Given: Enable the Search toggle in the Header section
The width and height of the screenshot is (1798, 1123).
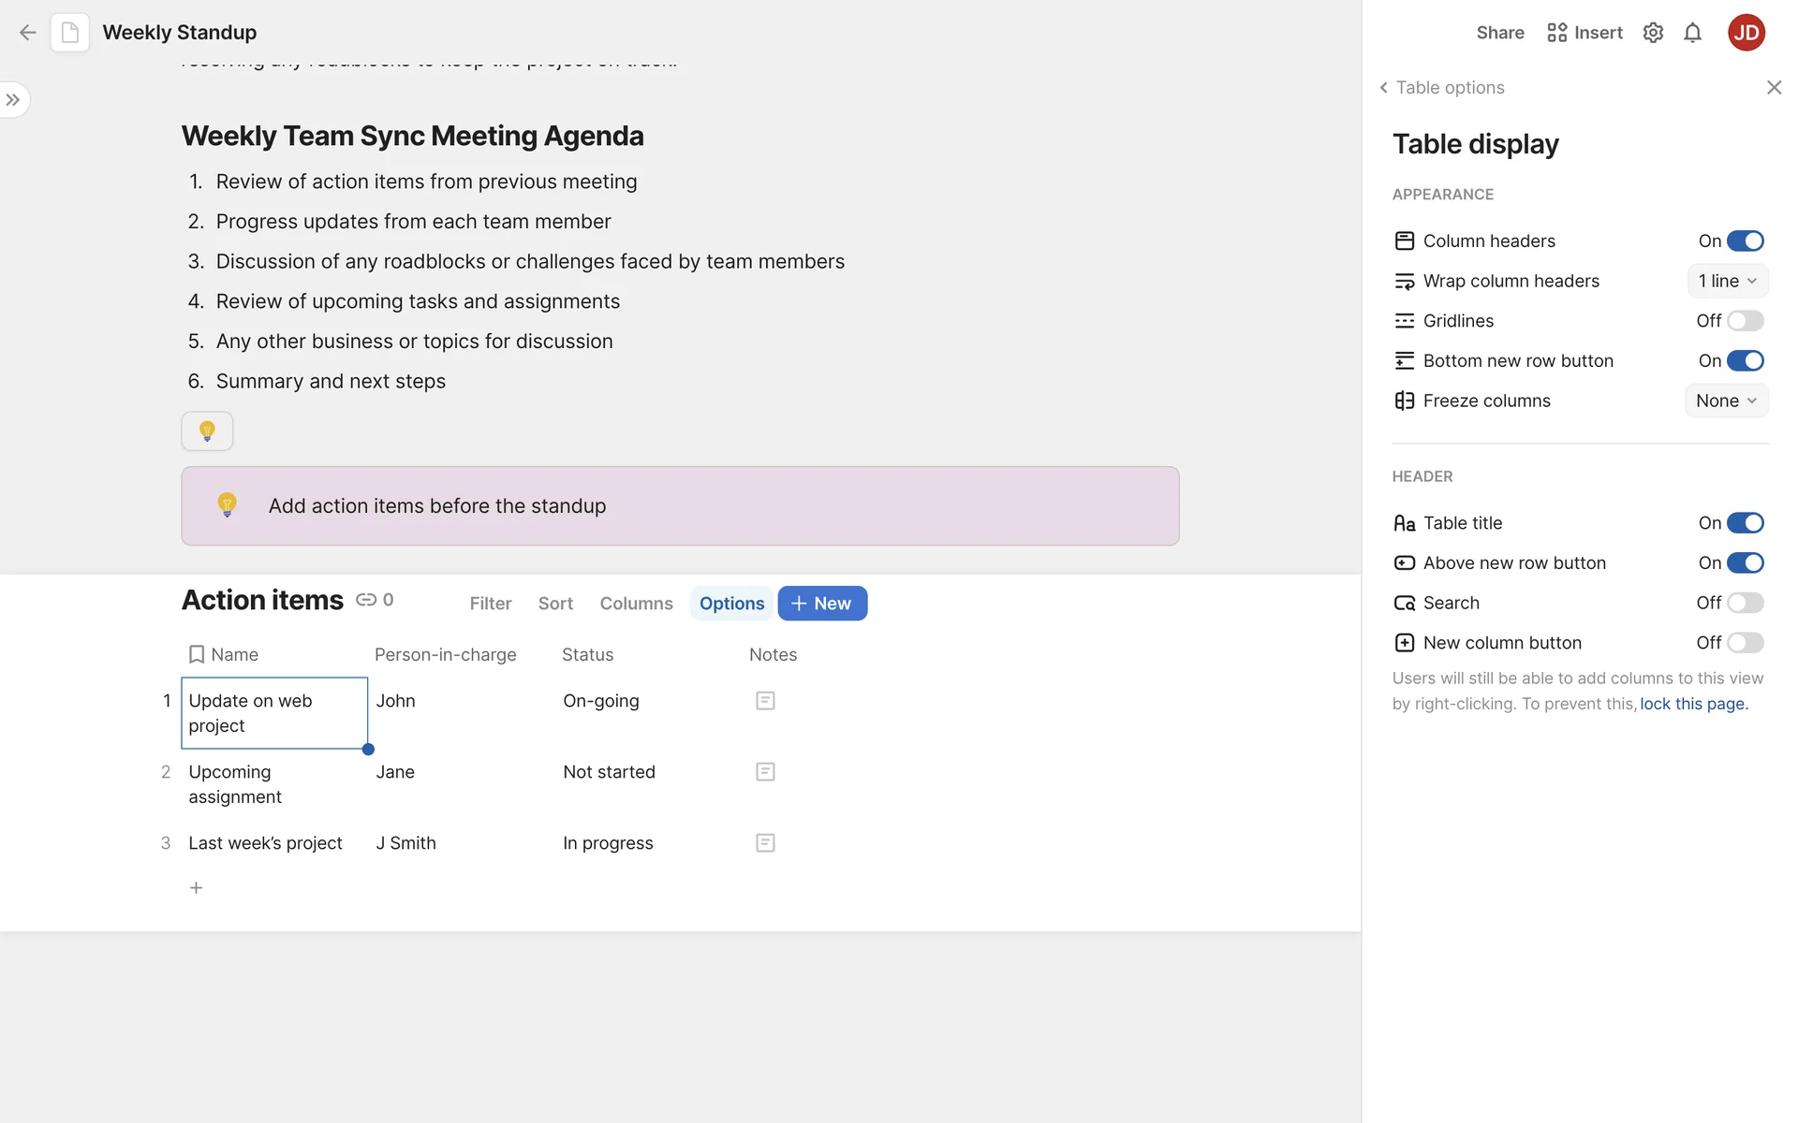Looking at the screenshot, I should point(1745,603).
